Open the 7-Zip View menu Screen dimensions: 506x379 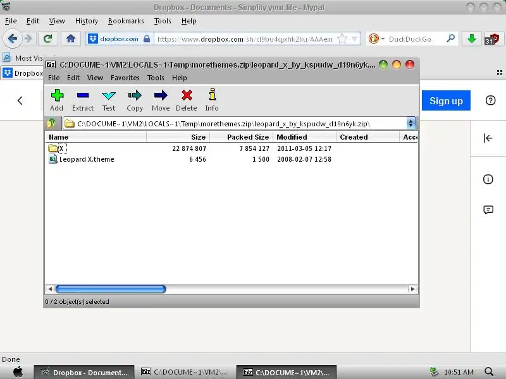[95, 78]
